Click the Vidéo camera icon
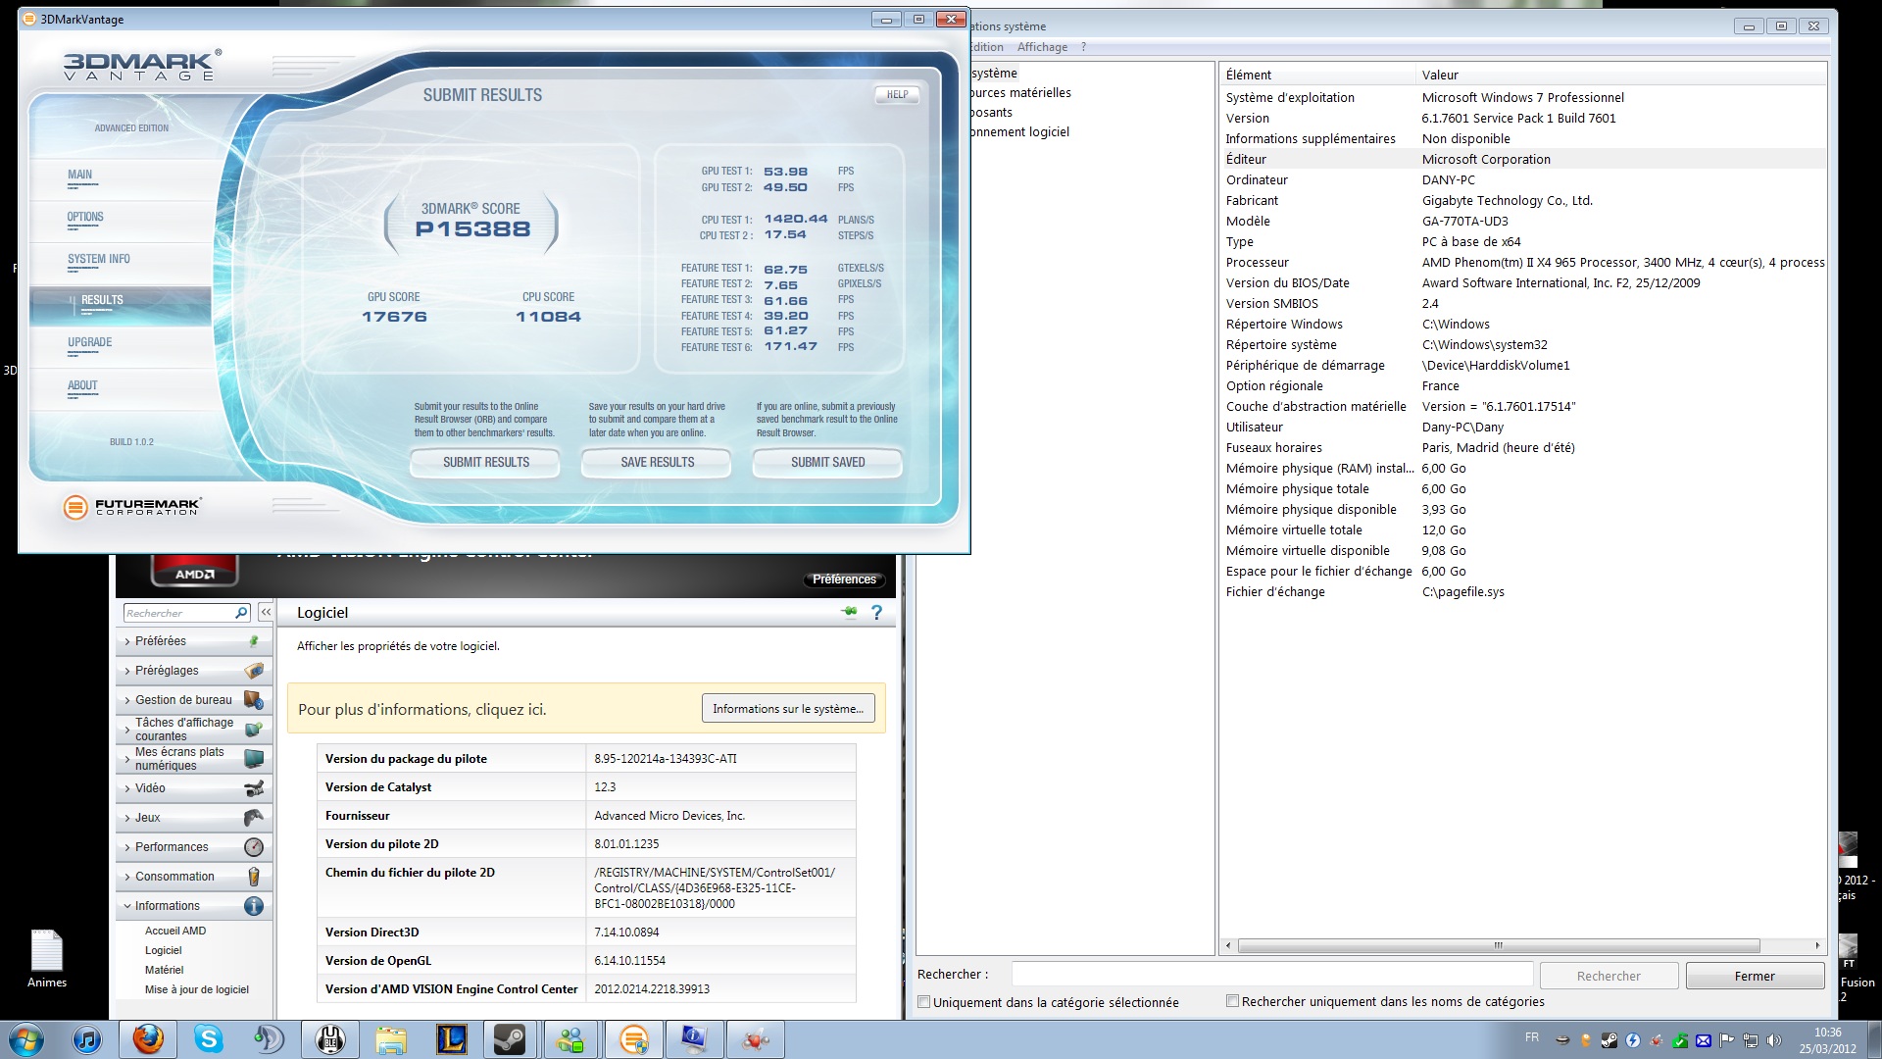1882x1059 pixels. 254,788
